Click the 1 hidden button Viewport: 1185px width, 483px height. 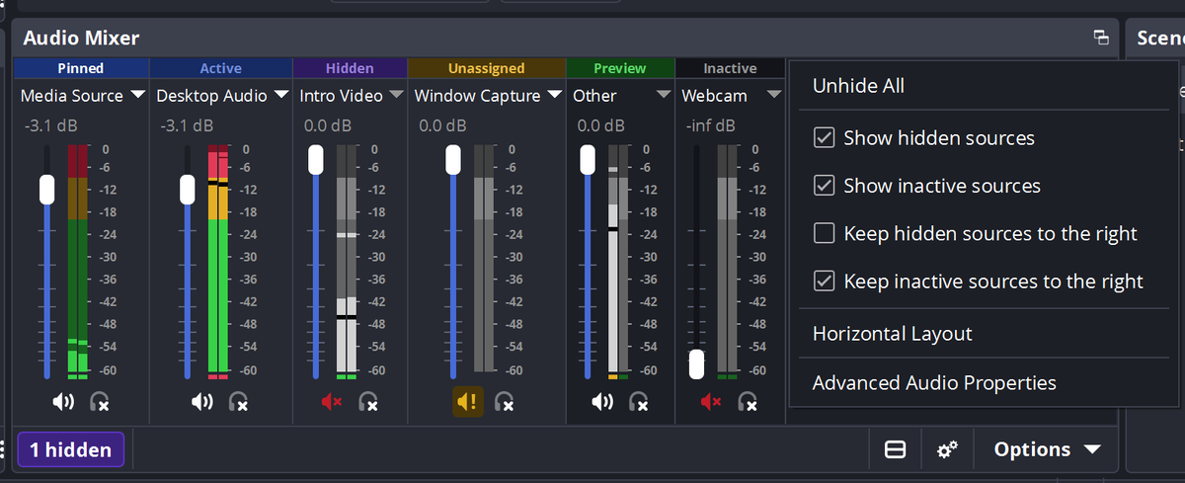pyautogui.click(x=70, y=450)
